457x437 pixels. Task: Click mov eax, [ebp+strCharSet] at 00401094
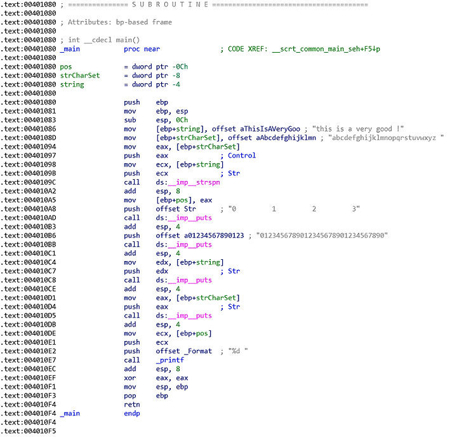click(x=182, y=147)
